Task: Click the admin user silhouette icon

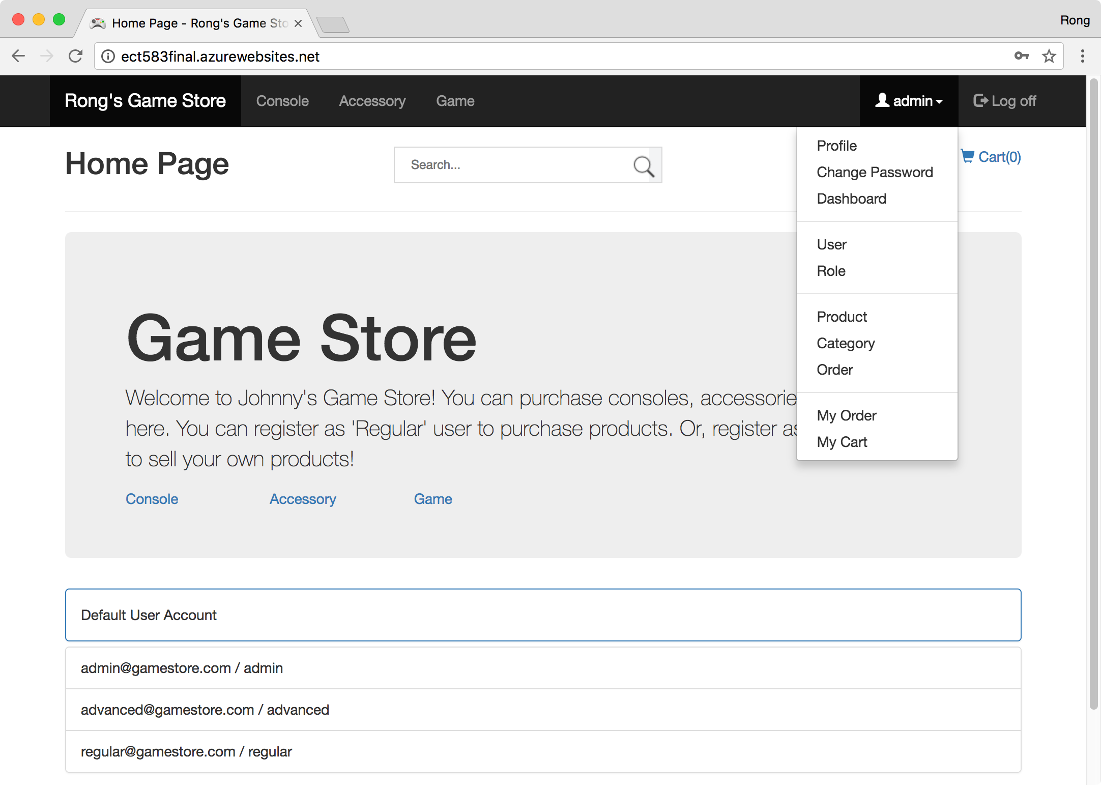Action: point(882,100)
